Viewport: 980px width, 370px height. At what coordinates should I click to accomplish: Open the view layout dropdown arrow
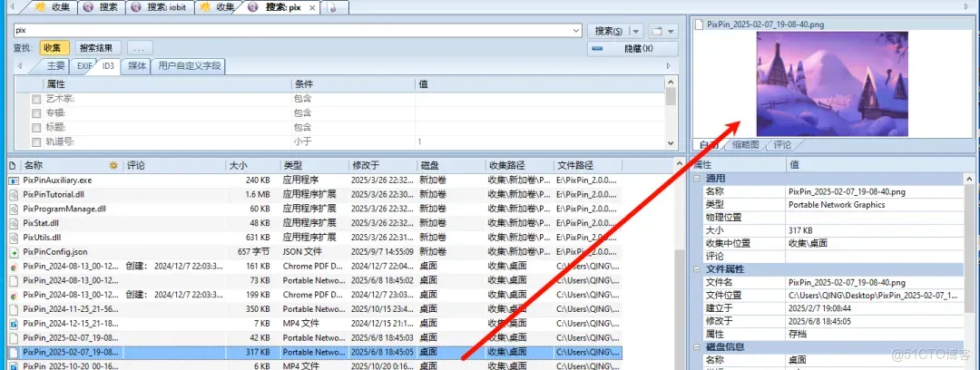coord(671,31)
